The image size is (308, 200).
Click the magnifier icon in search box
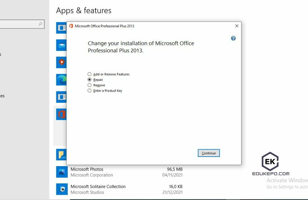[x=40, y=24]
